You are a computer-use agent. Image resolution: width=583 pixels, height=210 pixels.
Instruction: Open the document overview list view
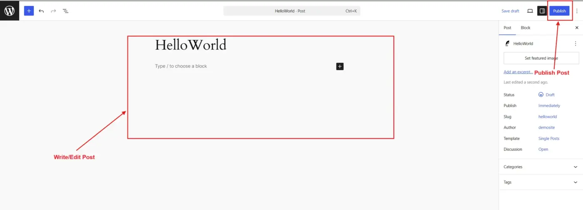66,11
